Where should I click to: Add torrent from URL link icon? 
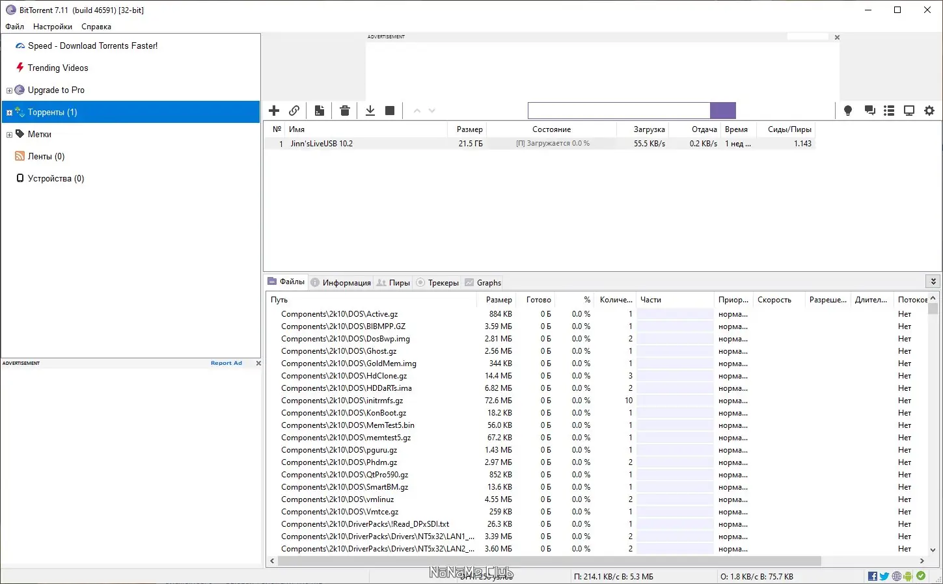click(294, 111)
